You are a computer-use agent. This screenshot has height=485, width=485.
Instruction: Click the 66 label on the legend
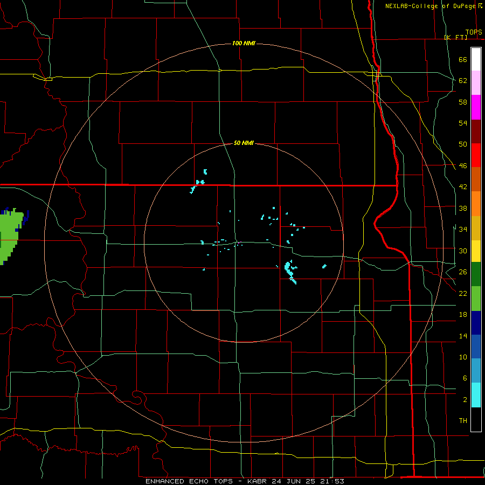point(463,59)
